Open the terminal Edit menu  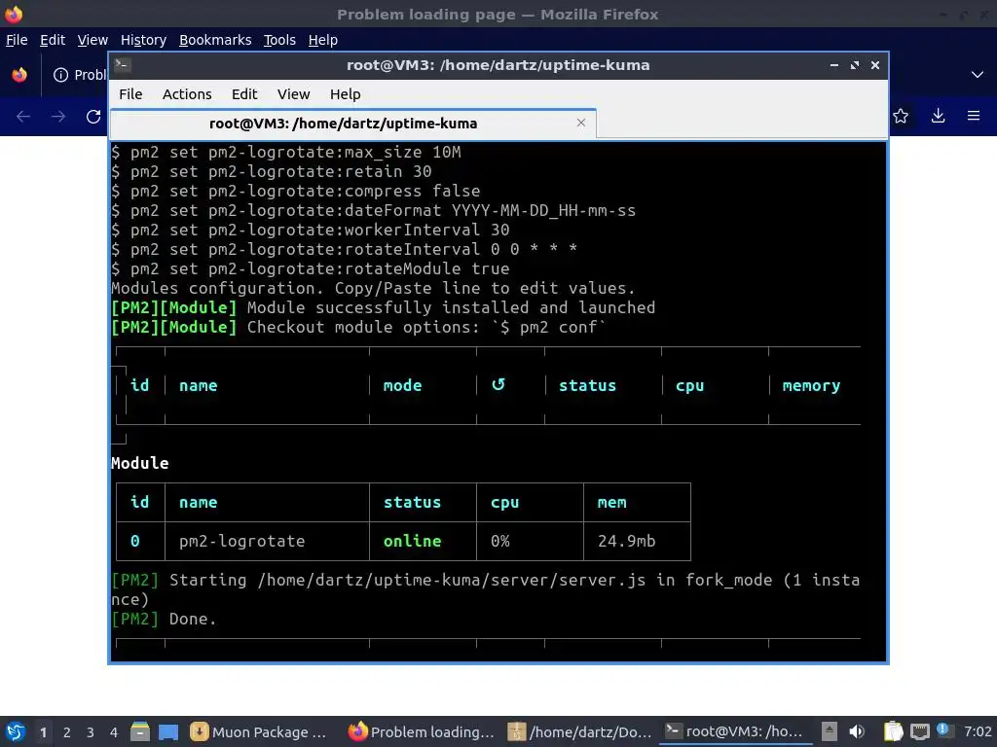pyautogui.click(x=244, y=94)
